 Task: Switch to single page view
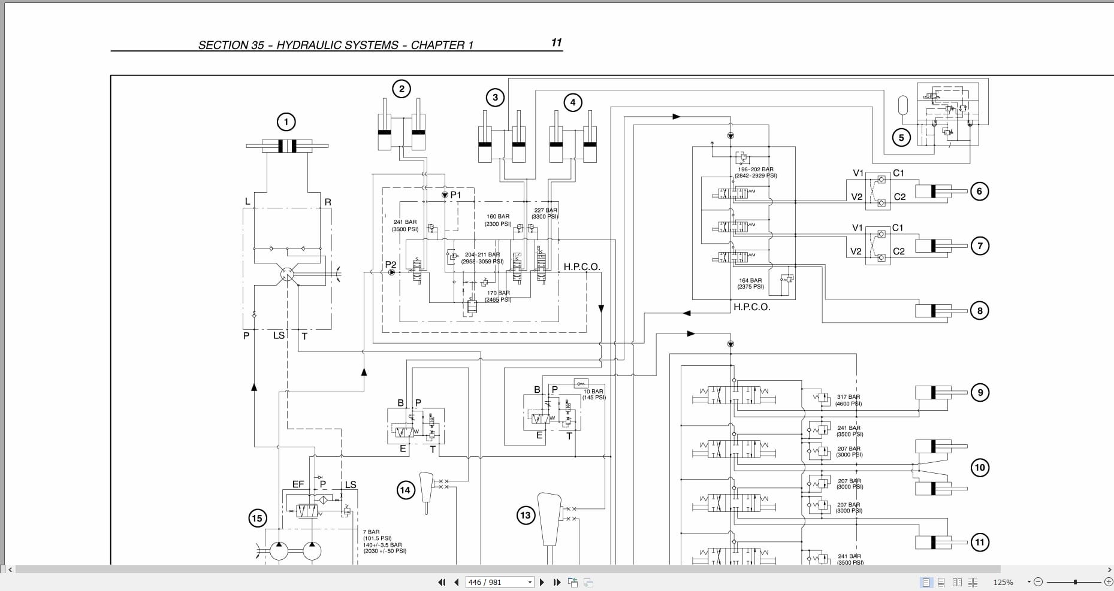coord(926,582)
